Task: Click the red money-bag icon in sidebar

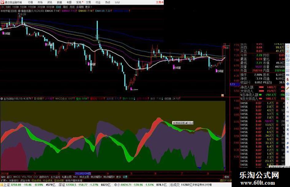Action: pos(288,79)
